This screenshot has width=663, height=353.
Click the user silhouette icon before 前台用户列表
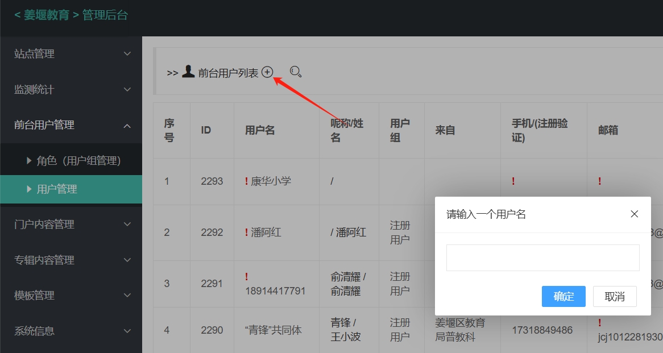point(188,72)
